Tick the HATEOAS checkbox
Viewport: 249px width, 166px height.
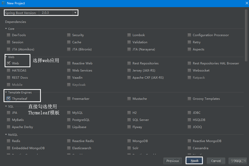pos(9,70)
